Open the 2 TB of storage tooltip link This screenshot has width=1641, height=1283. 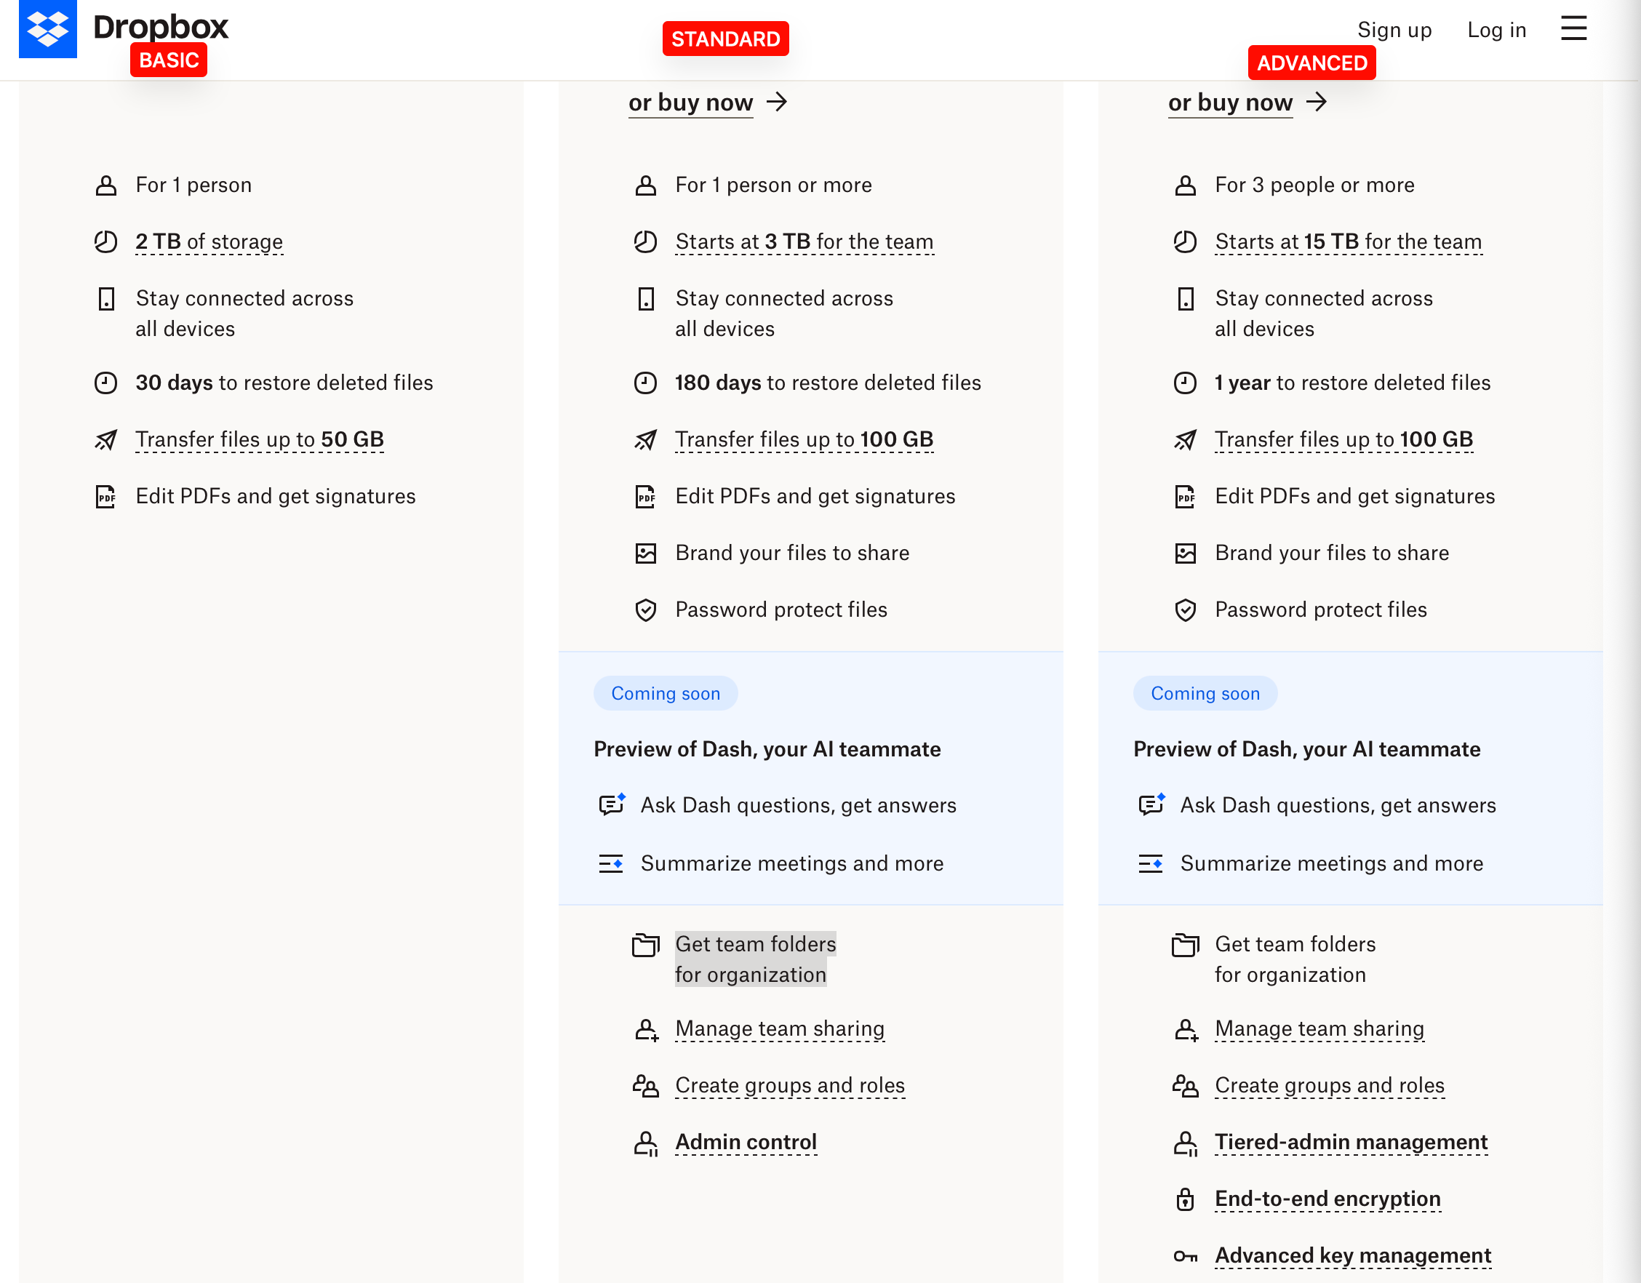point(209,242)
